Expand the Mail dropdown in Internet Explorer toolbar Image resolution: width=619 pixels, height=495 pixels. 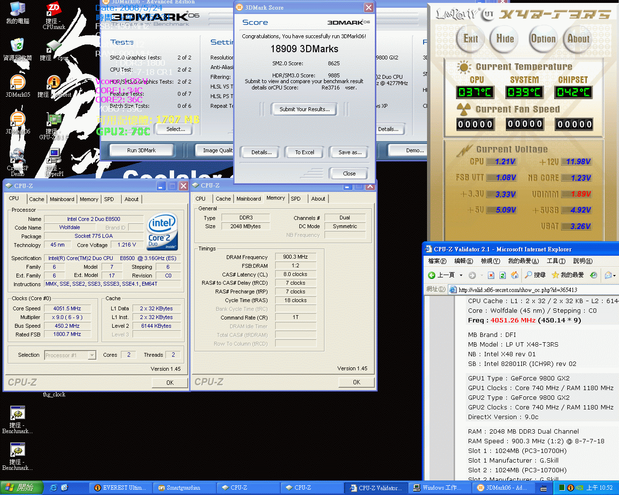pos(614,275)
